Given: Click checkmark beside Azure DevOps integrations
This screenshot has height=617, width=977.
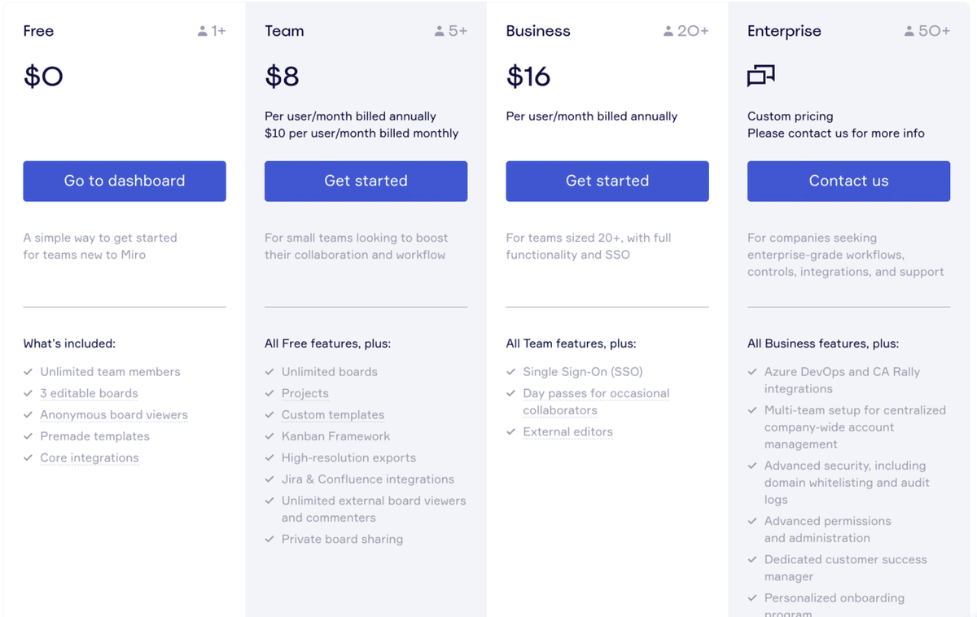Looking at the screenshot, I should coord(753,372).
